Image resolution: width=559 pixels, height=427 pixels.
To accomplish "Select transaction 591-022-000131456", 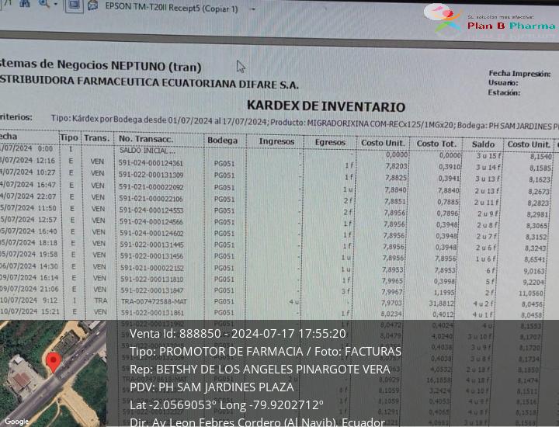I will point(152,256).
